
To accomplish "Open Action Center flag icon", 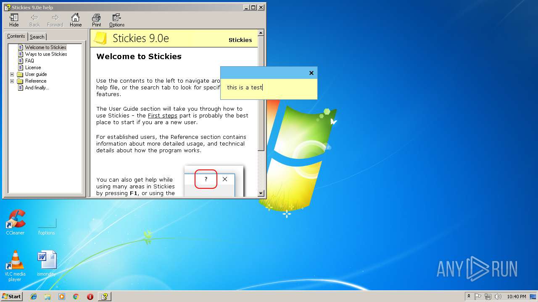I will click(478, 297).
